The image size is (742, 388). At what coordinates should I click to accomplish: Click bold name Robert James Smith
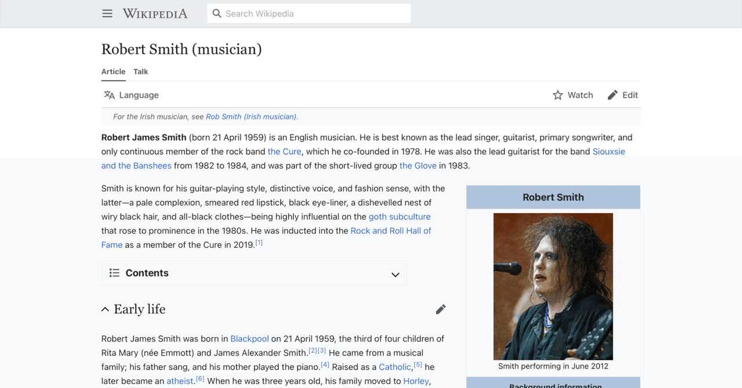tap(144, 137)
